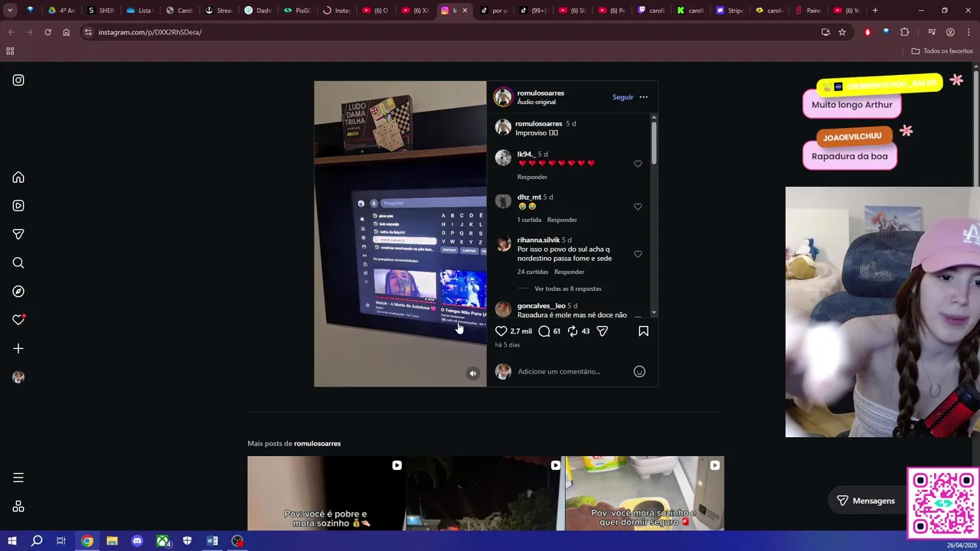Open Direct messages paper plane icon
The height and width of the screenshot is (551, 980).
tap(18, 234)
